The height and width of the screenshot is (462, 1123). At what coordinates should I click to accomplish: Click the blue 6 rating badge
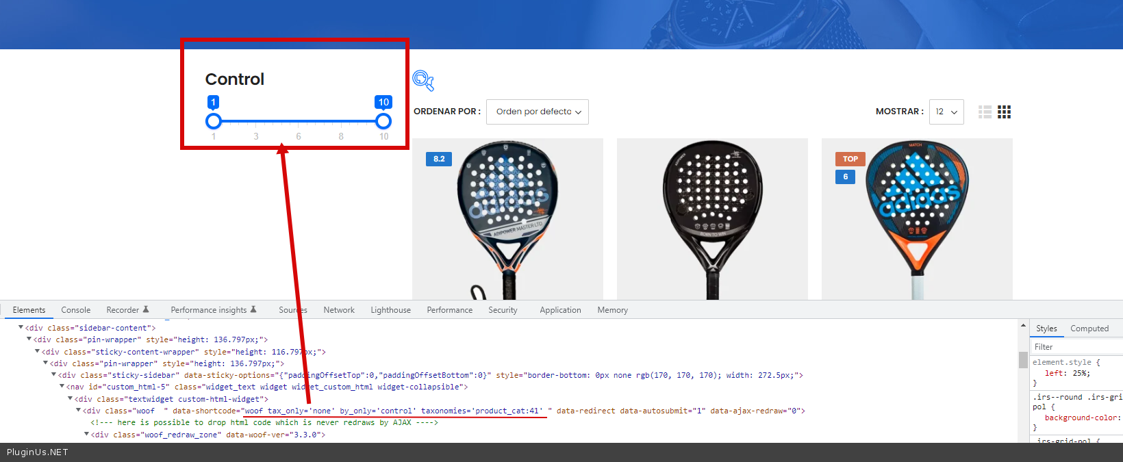(845, 177)
